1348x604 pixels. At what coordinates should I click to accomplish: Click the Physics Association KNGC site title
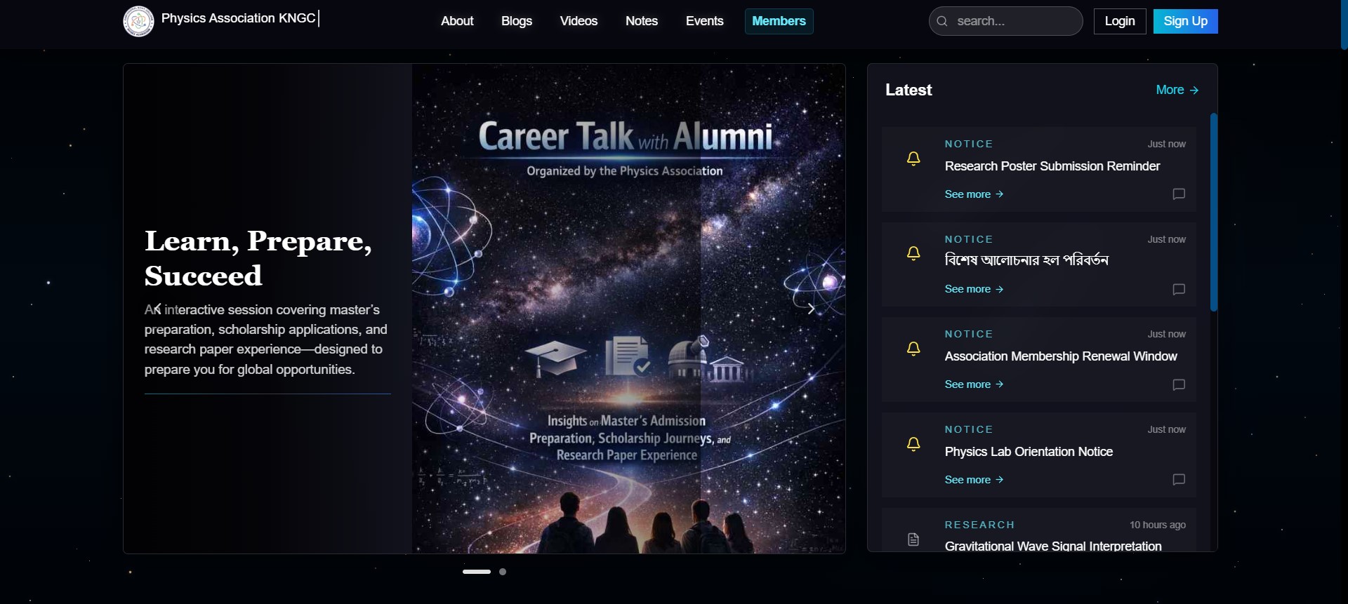238,18
